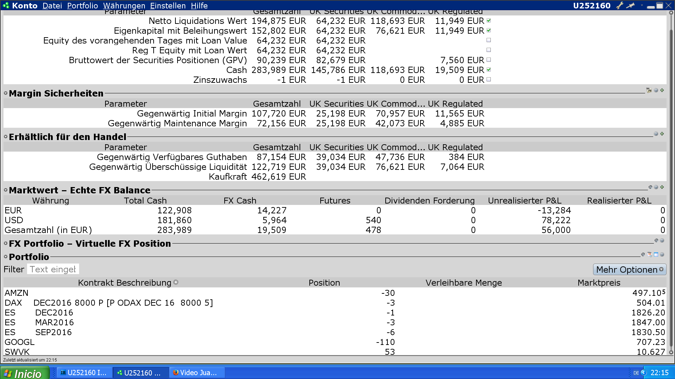Image resolution: width=675 pixels, height=379 pixels.
Task: Click blue window icon in Portfolio header
Action: (x=656, y=254)
